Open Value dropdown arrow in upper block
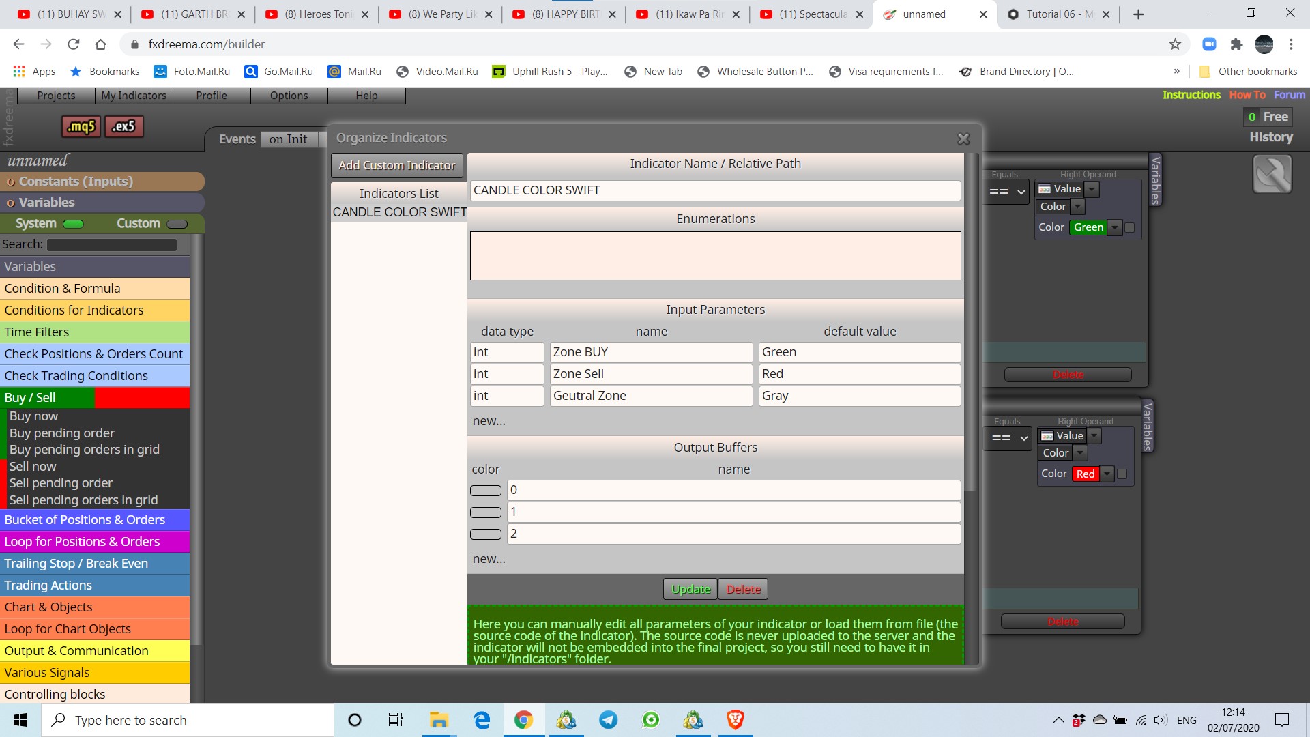The image size is (1310, 737). [x=1092, y=189]
